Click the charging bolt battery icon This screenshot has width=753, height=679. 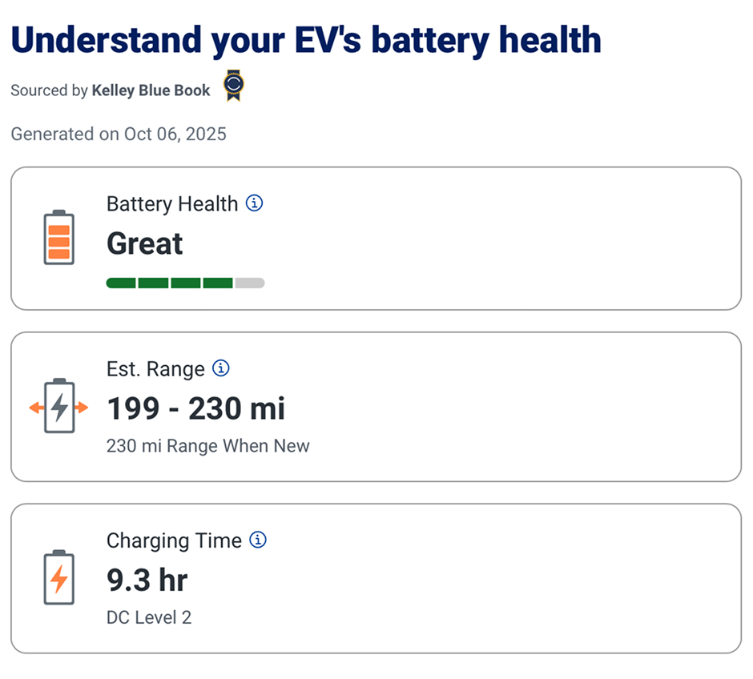pyautogui.click(x=58, y=577)
